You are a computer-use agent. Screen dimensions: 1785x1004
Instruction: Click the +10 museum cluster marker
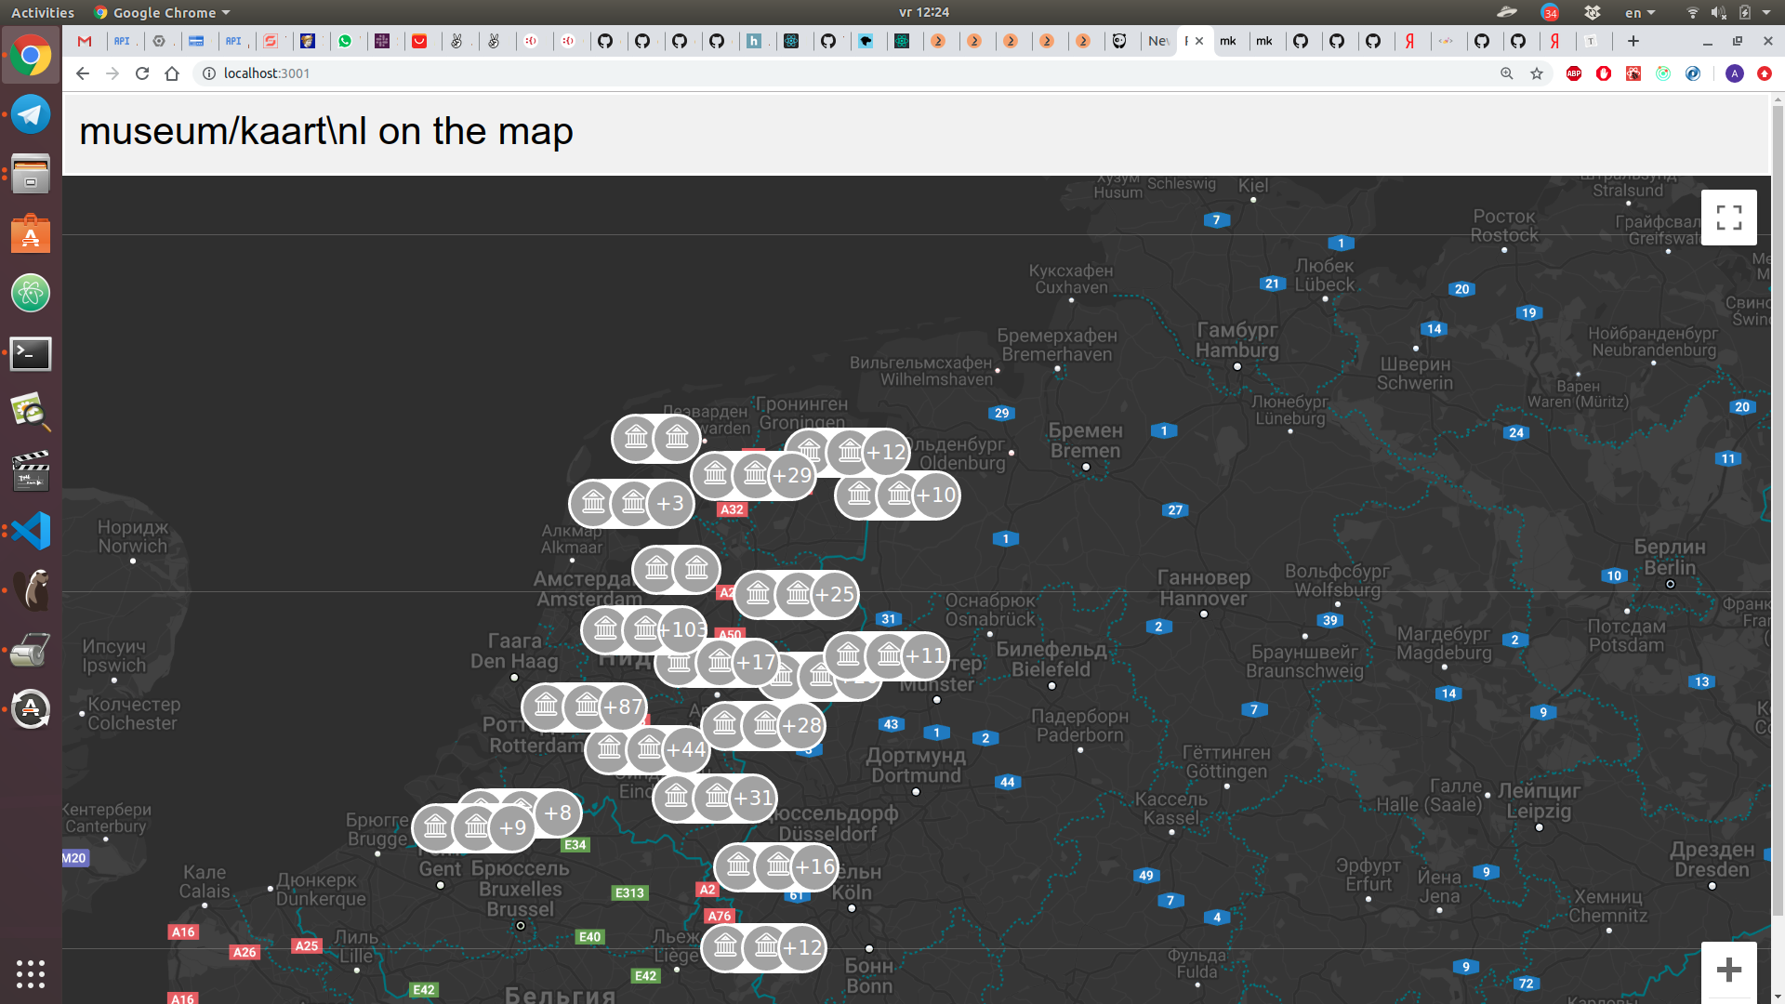[935, 495]
